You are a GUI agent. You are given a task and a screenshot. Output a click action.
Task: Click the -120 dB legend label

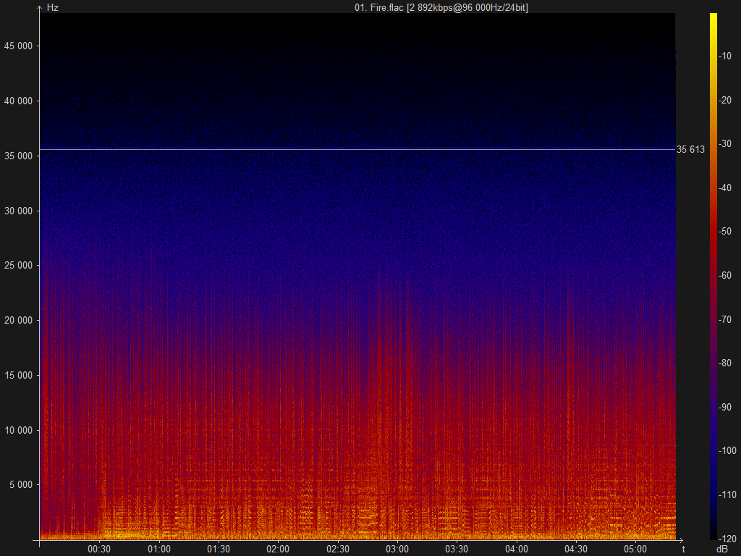click(x=727, y=539)
